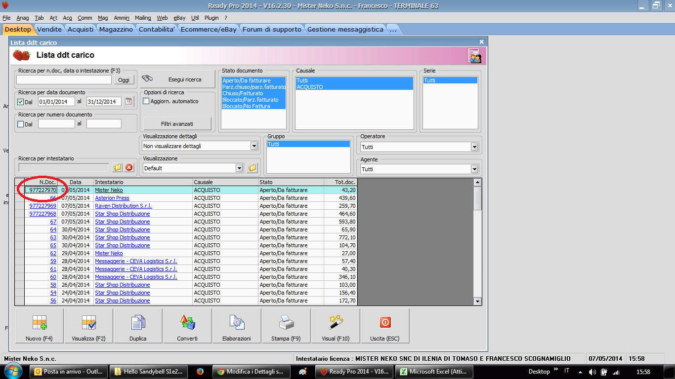Close the Lista ddt carico window
The width and height of the screenshot is (675, 379).
point(481,42)
